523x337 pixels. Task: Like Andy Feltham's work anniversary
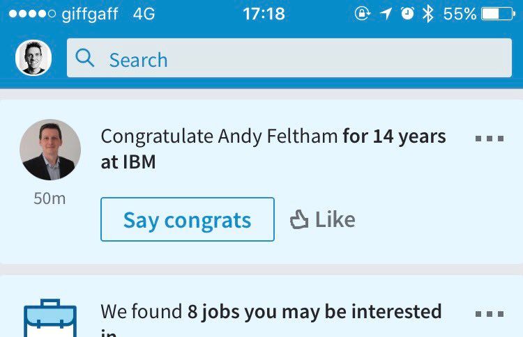click(x=323, y=220)
